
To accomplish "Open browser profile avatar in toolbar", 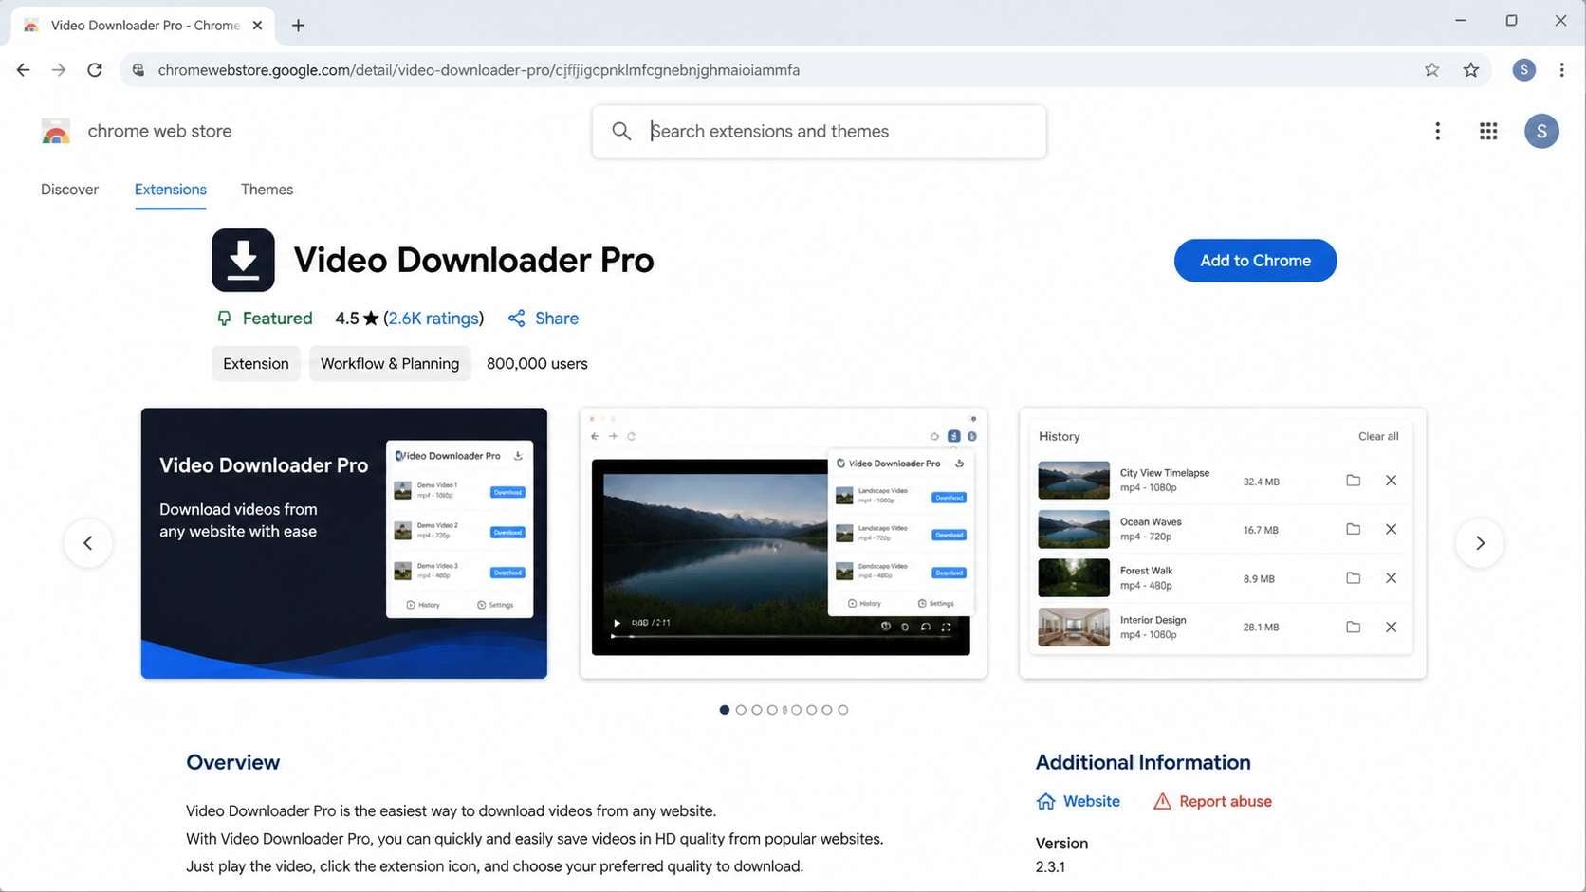I will (x=1523, y=70).
